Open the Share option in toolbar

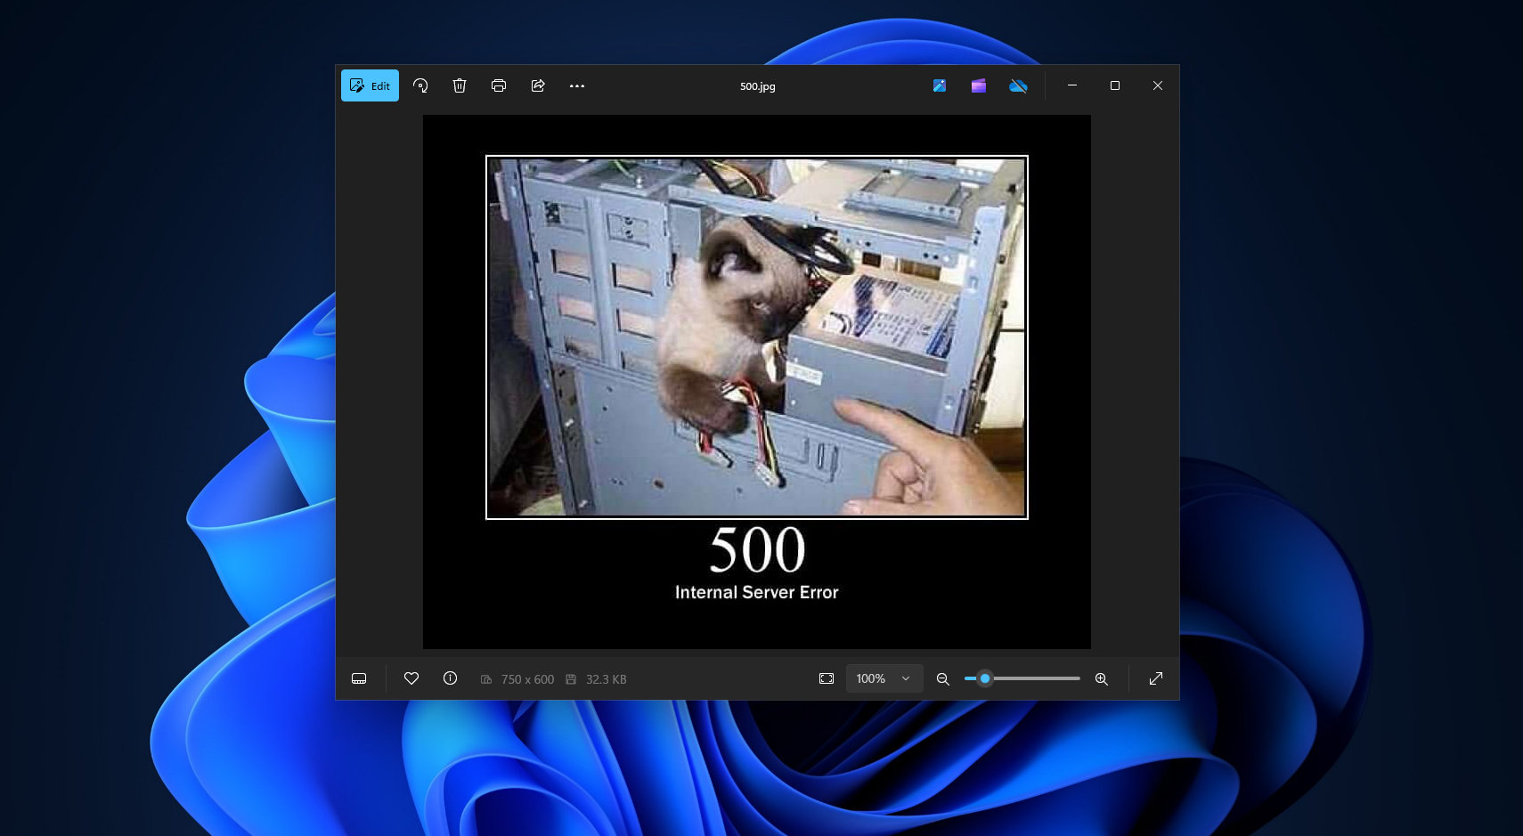pyautogui.click(x=538, y=85)
